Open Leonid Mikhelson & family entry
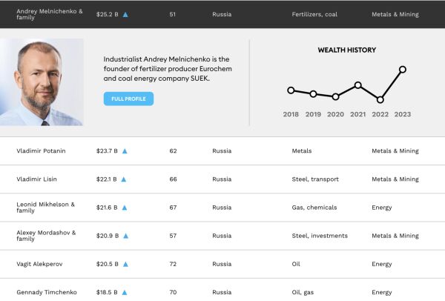Viewport: 445px width, 301px height. [44, 208]
